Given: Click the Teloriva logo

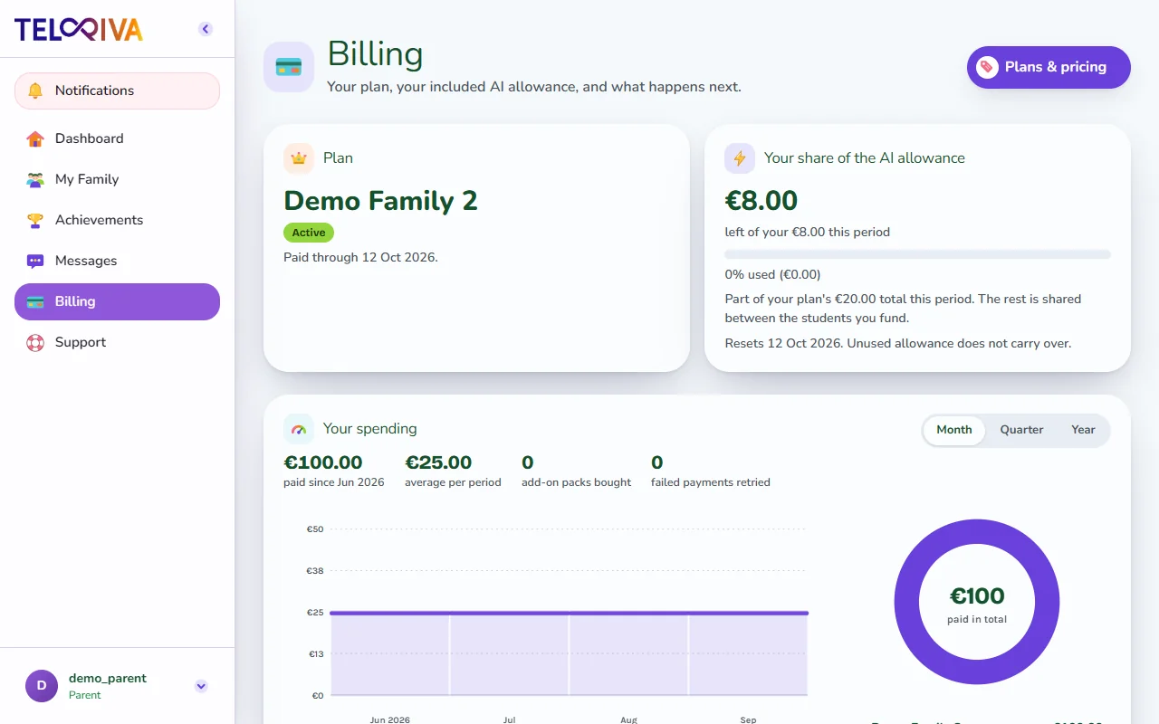Looking at the screenshot, I should [79, 29].
